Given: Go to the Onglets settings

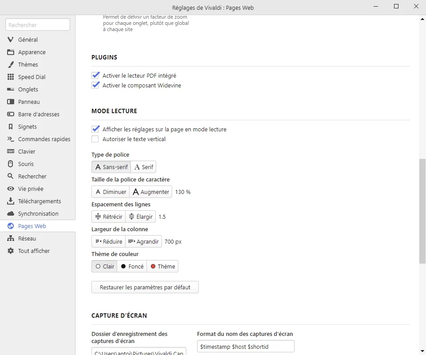Looking at the screenshot, I should 37,89.
